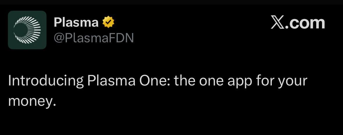Click the word "money." on the second line
Image resolution: width=343 pixels, height=135 pixels.
click(x=31, y=101)
